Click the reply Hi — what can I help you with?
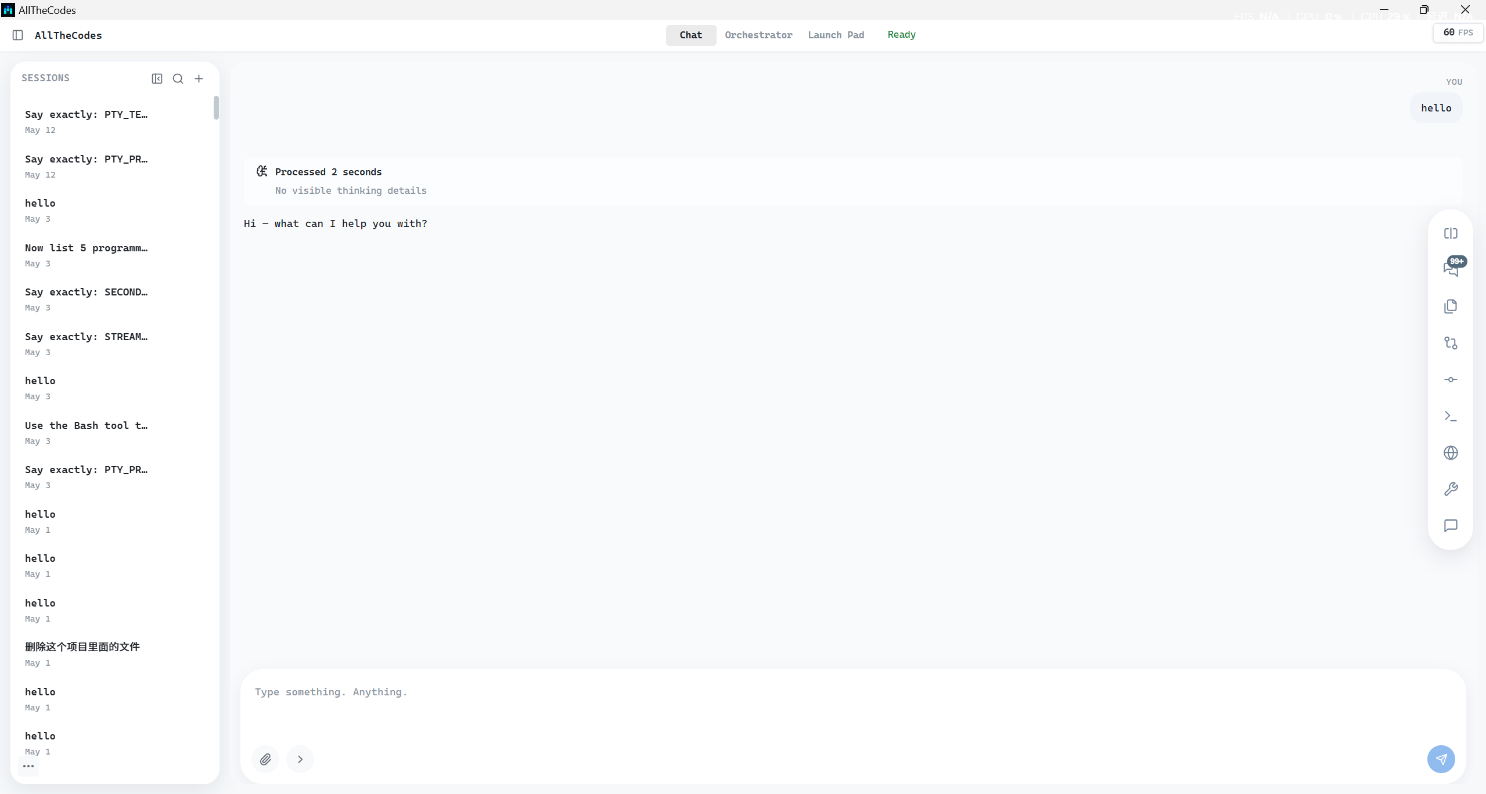The width and height of the screenshot is (1486, 794). pos(335,223)
